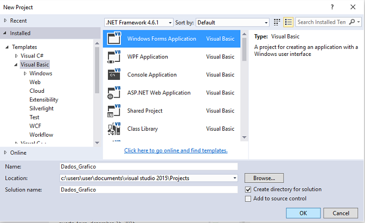
Task: Close the New Project dialog
Action: click(x=353, y=7)
